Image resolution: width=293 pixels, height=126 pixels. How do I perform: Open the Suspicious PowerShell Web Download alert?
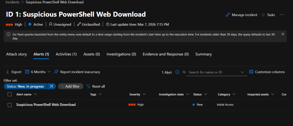tap(46, 105)
